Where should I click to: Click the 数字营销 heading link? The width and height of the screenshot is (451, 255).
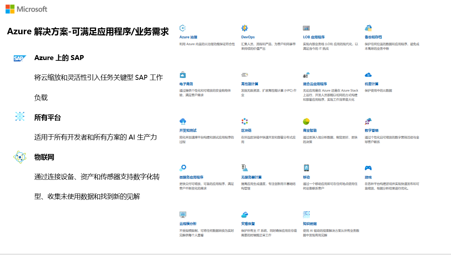[372, 130]
